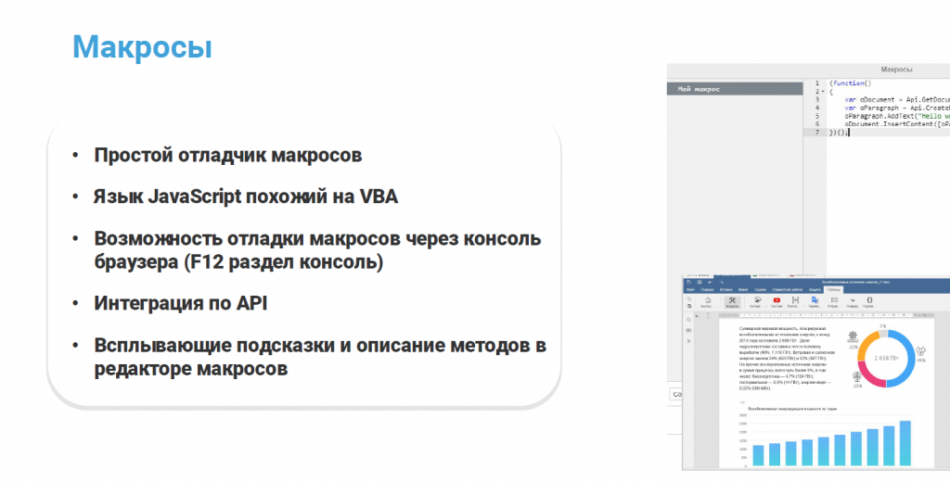Open the plugin settings icon beside Макросы

pyautogui.click(x=708, y=300)
